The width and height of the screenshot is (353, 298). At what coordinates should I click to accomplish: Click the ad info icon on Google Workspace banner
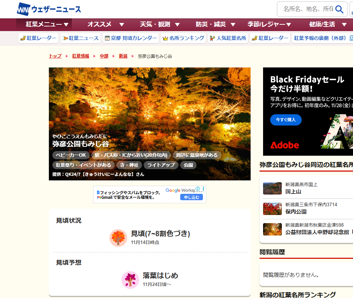tap(198, 189)
